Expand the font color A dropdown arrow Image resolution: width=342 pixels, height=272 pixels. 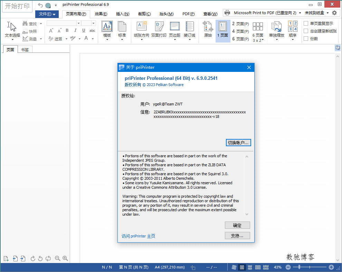[x=93, y=39]
